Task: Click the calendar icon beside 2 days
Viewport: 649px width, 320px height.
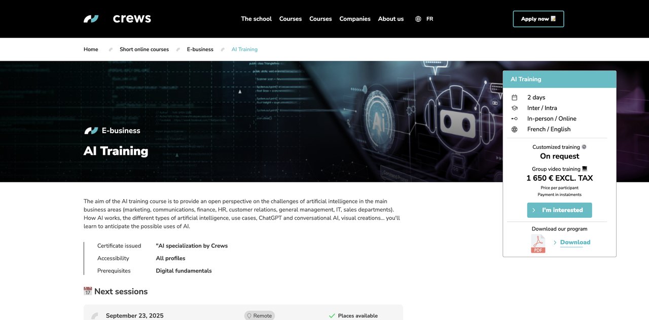Action: (515, 98)
